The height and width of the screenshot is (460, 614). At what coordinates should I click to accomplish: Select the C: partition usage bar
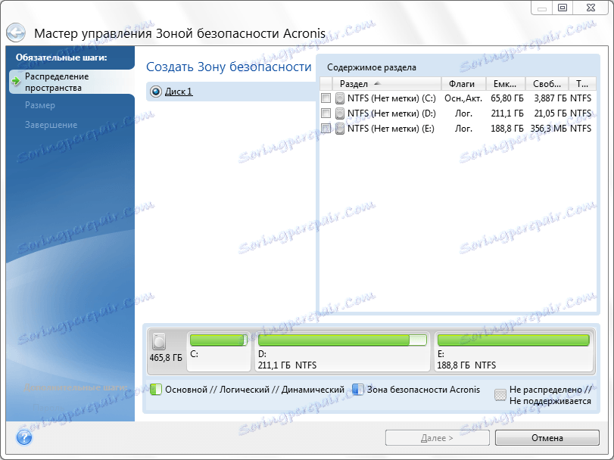click(219, 340)
